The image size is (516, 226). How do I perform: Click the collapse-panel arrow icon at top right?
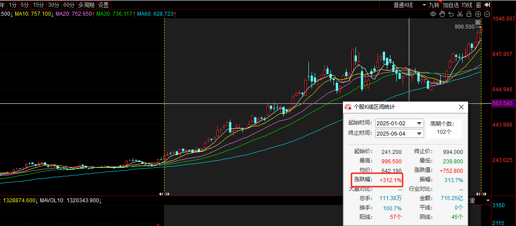pyautogui.click(x=487, y=5)
